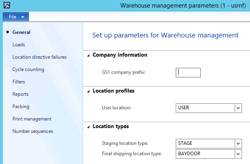Go to Number sequences section
The height and width of the screenshot is (164, 250).
33,131
